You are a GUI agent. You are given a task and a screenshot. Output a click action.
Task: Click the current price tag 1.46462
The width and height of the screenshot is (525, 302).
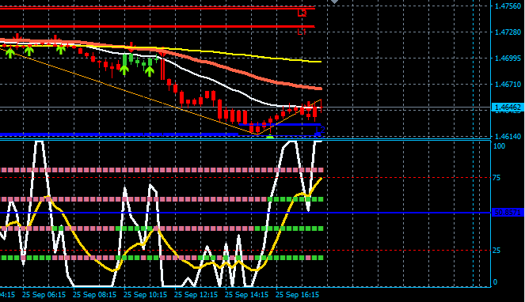(508, 108)
